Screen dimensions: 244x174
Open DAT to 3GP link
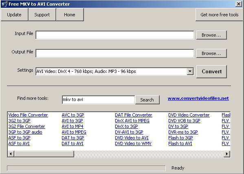click(73, 138)
